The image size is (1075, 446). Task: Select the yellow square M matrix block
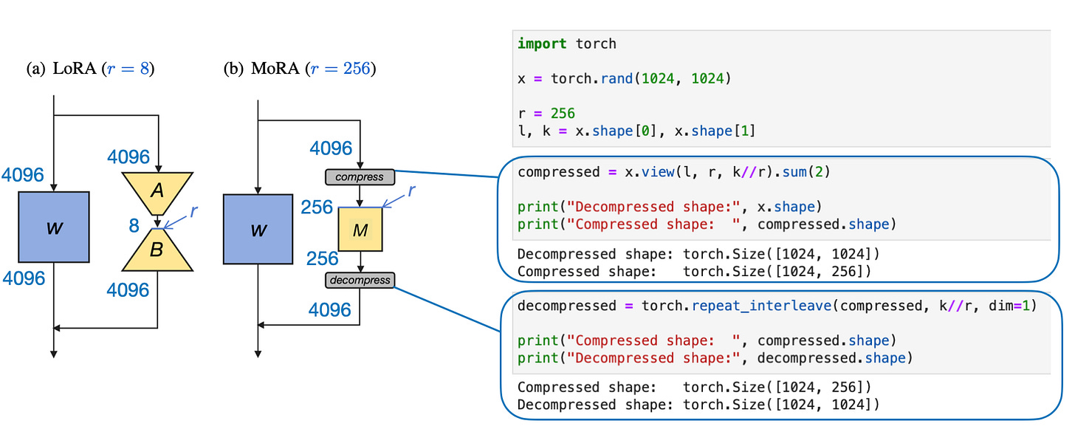coord(360,229)
